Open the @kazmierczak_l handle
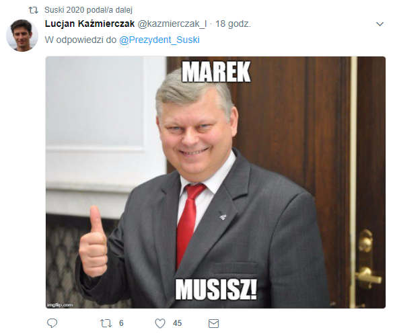The height and width of the screenshot is (334, 393). click(x=172, y=24)
